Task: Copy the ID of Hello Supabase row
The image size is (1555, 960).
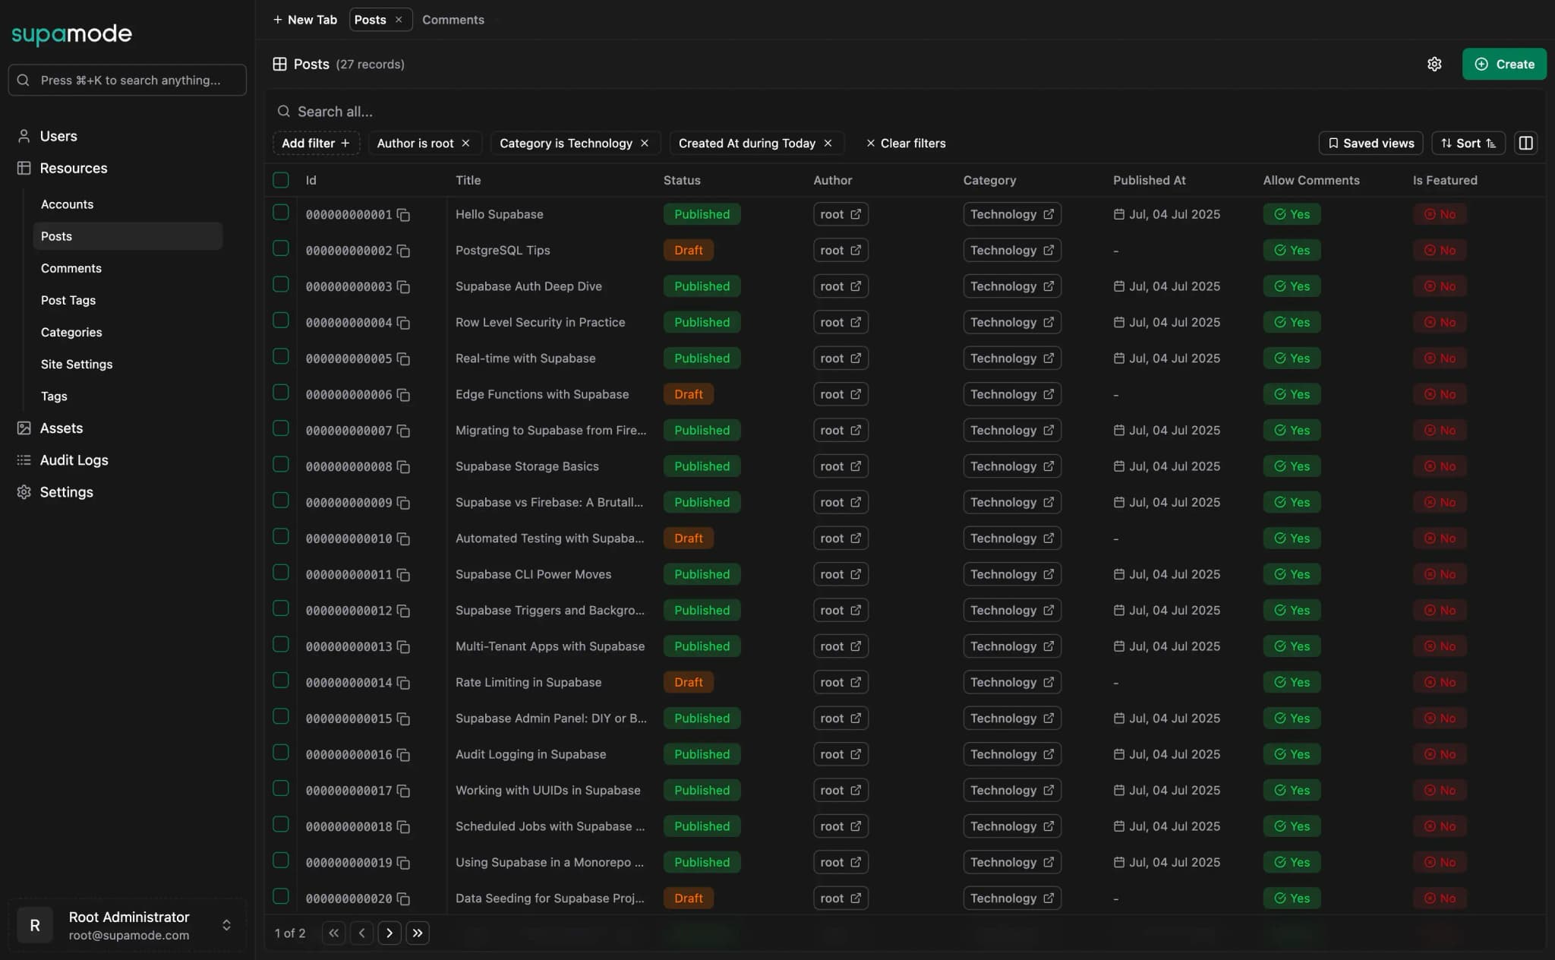Action: pos(402,215)
